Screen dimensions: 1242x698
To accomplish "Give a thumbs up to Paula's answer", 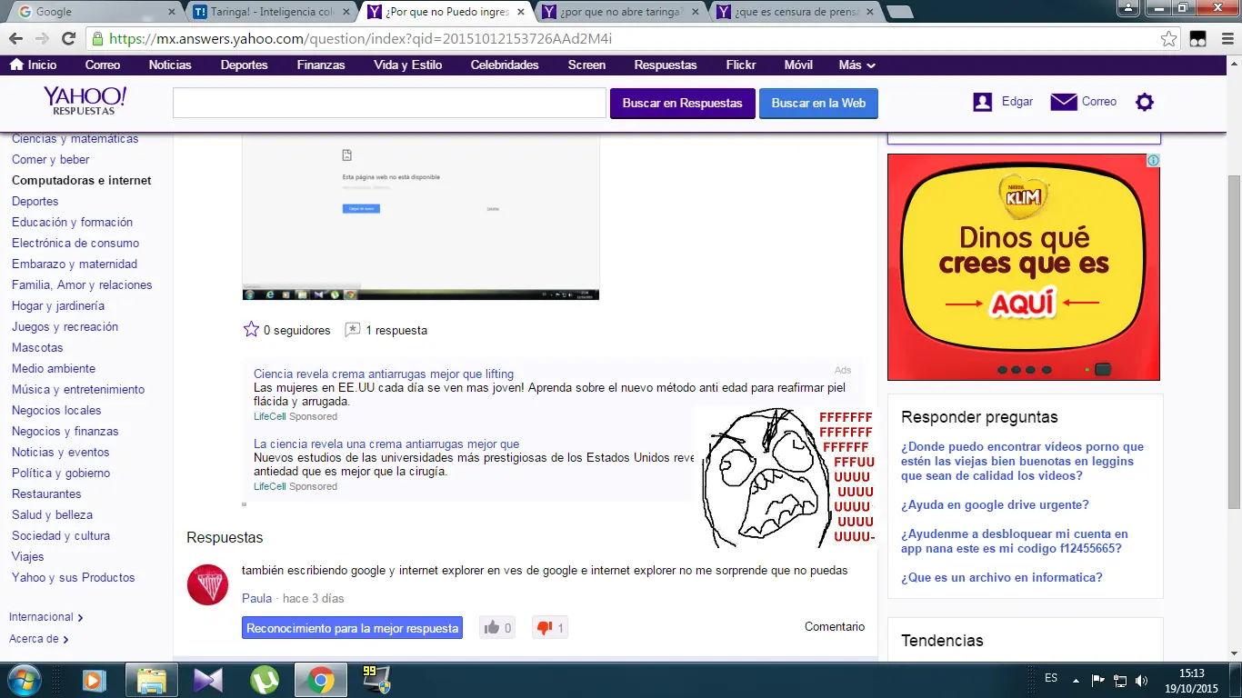I will [x=492, y=627].
